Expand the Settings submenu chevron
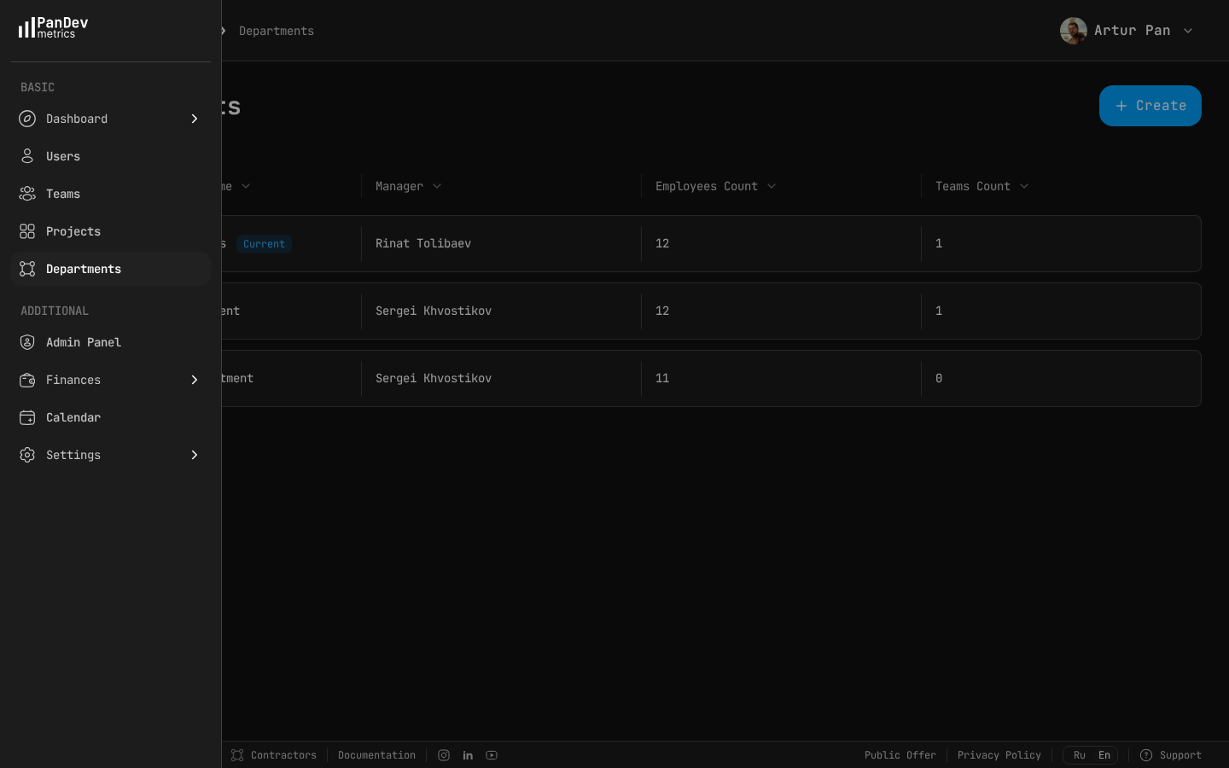This screenshot has width=1229, height=768. (x=195, y=455)
